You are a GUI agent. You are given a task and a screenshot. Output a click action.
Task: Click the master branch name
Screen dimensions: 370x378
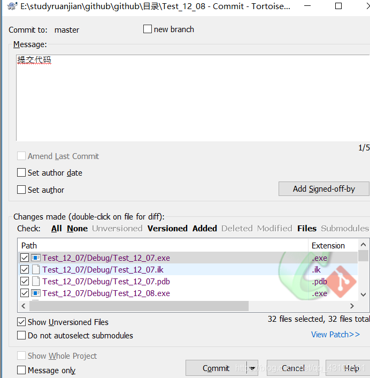coord(67,30)
